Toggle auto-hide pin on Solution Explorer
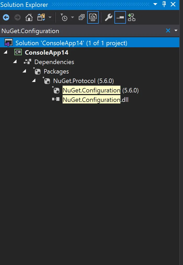This screenshot has width=183, height=265. pyautogui.click(x=164, y=4)
